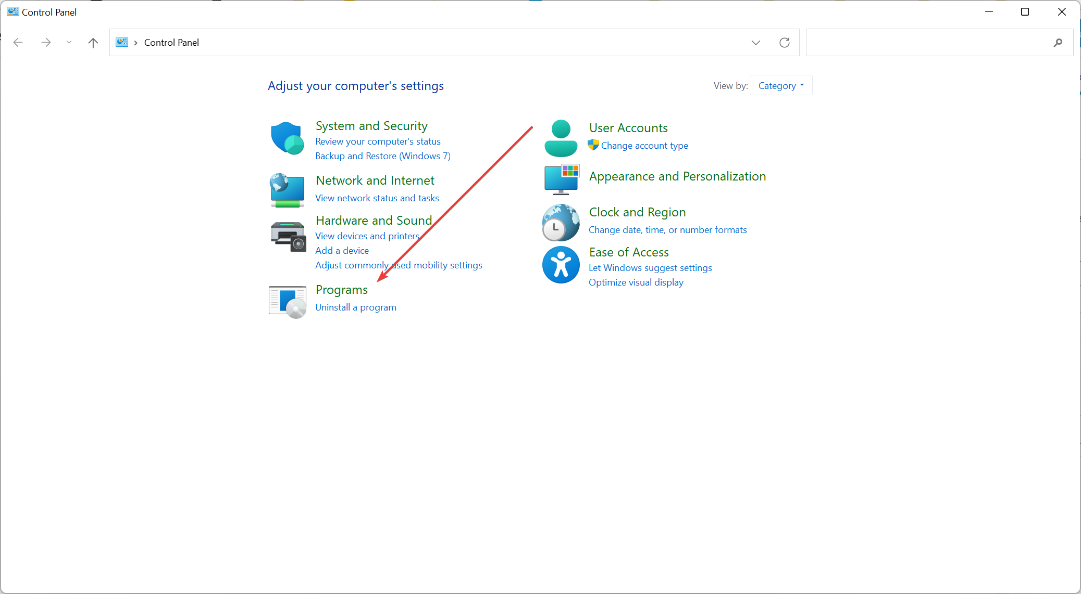Open the Programs category

(341, 290)
